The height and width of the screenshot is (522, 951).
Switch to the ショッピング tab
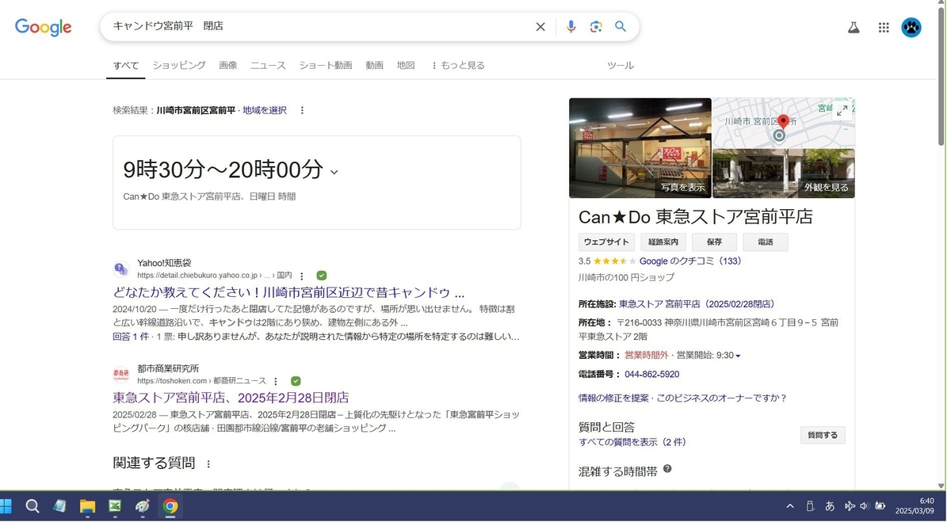(x=179, y=66)
